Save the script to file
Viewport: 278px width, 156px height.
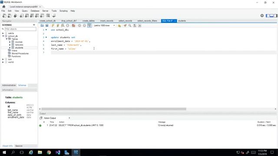click(47, 26)
